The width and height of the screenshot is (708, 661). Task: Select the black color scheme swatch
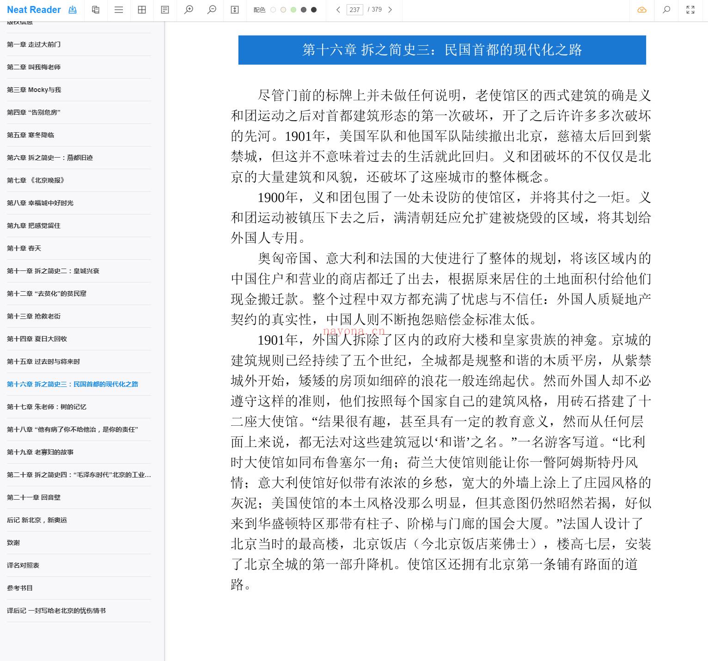314,10
